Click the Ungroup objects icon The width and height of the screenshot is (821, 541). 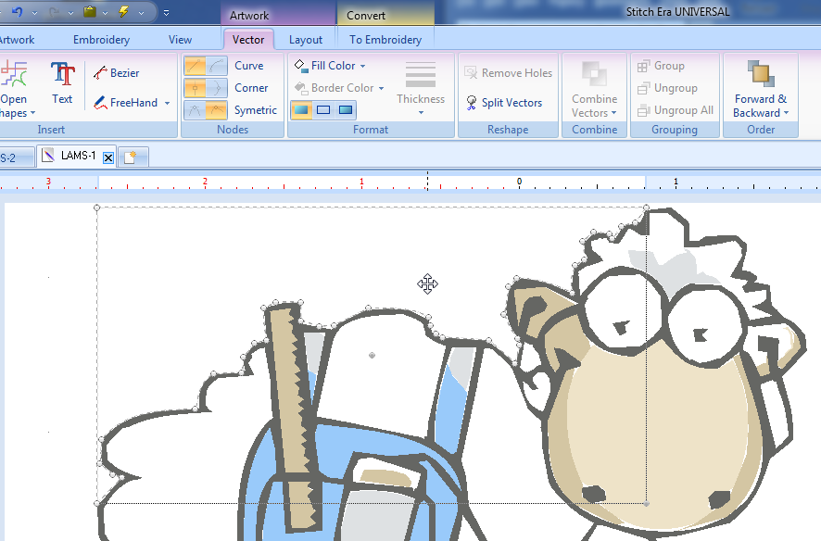pyautogui.click(x=643, y=88)
